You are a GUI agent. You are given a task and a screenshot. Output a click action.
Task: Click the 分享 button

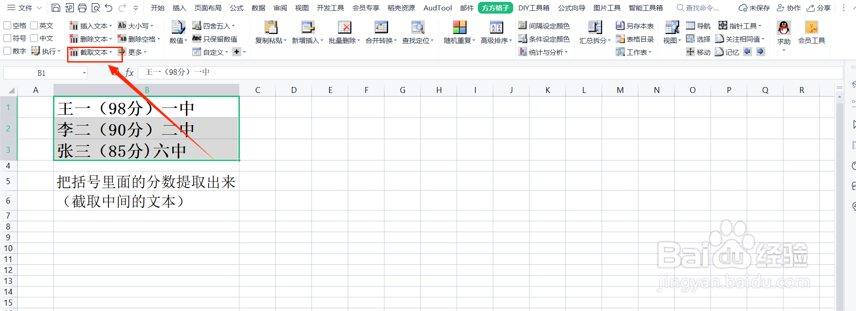(819, 8)
